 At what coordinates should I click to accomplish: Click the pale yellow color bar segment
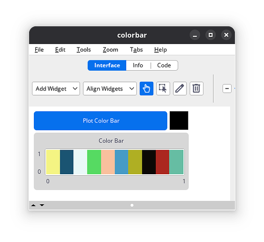[x=53, y=162]
